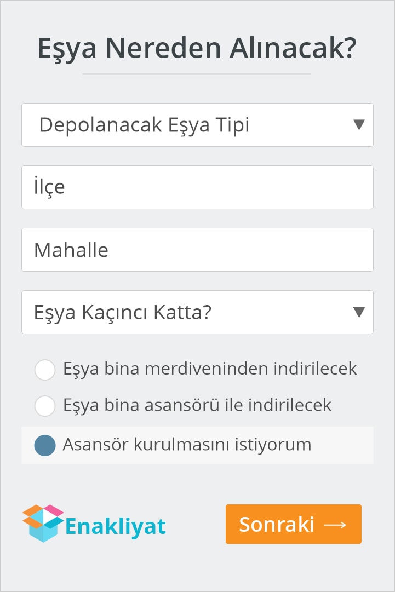Click label text Eşya bina merdiveninden indirilecek

(x=210, y=369)
